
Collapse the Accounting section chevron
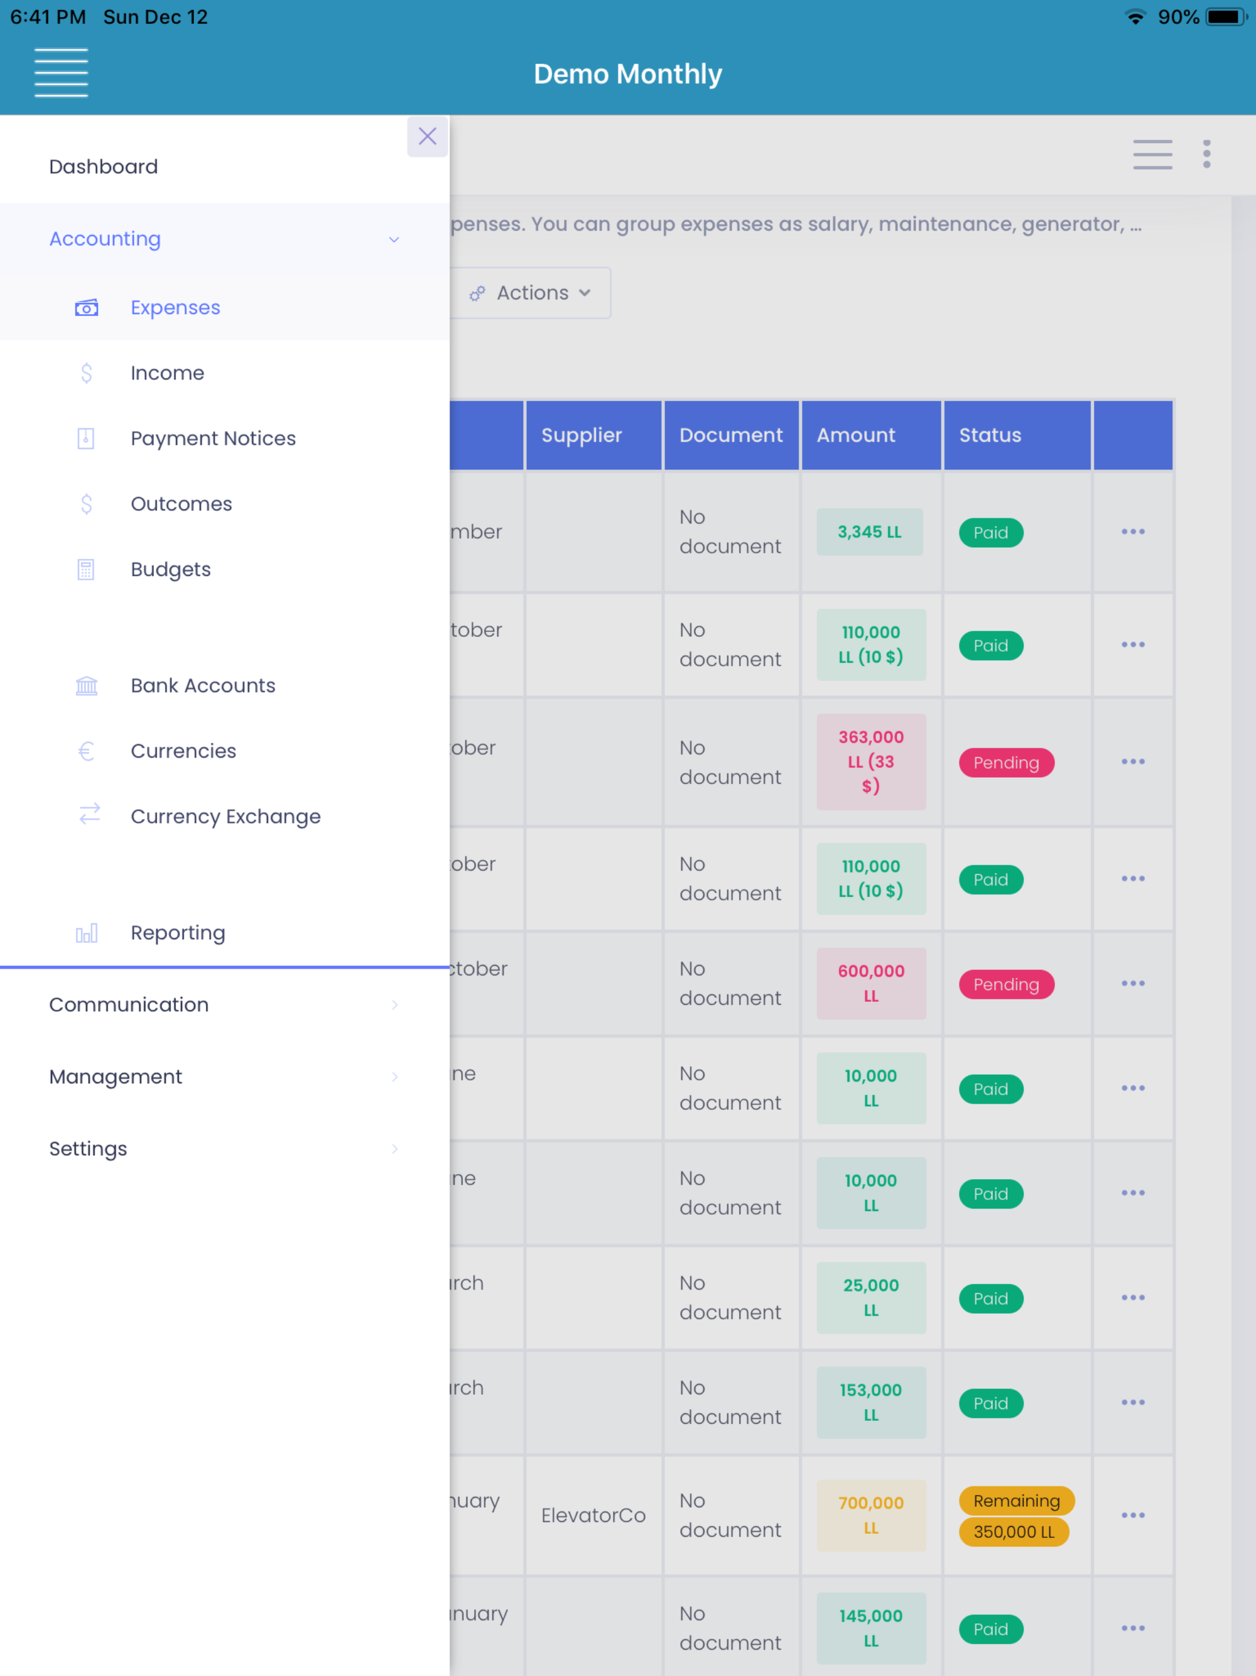click(394, 239)
